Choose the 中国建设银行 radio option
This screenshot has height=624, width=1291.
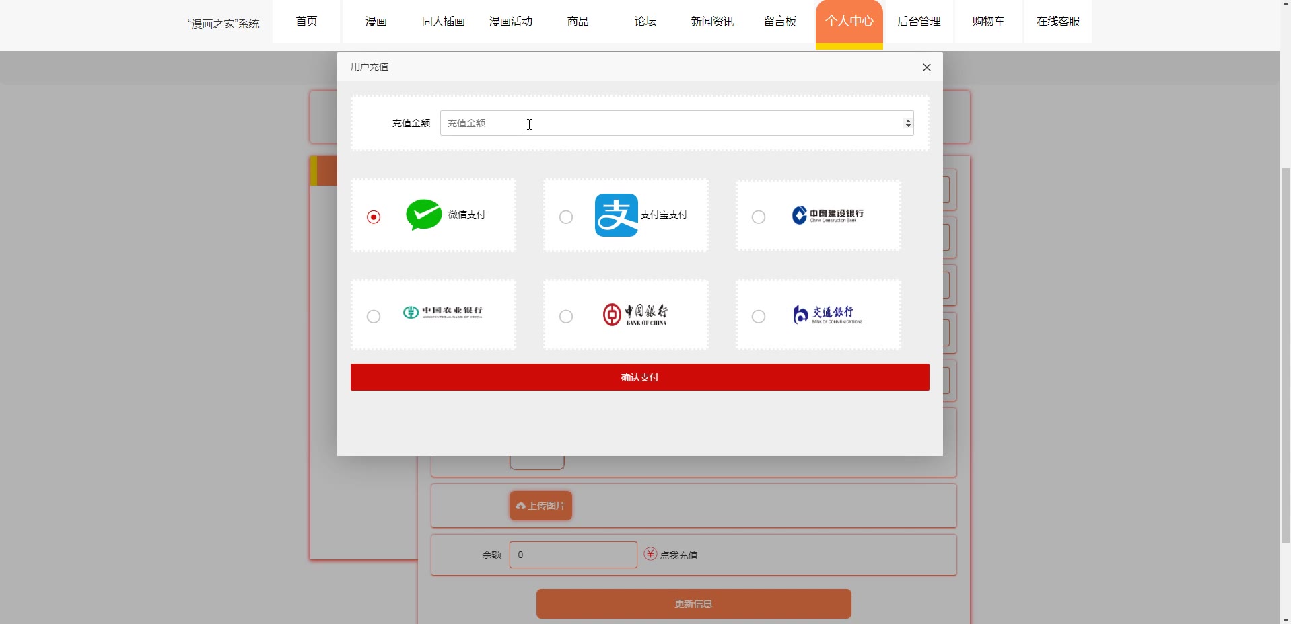click(759, 217)
